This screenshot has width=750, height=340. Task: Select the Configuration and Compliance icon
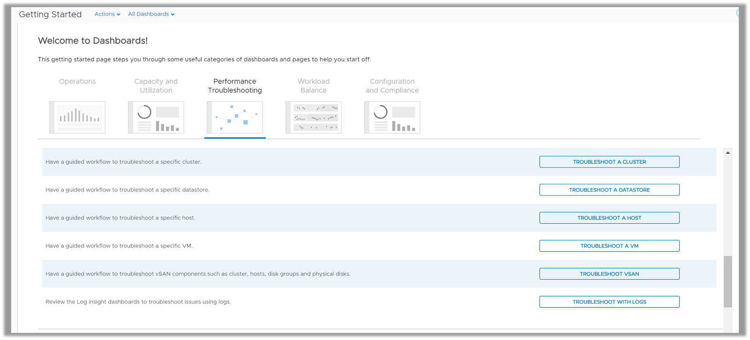pos(392,117)
